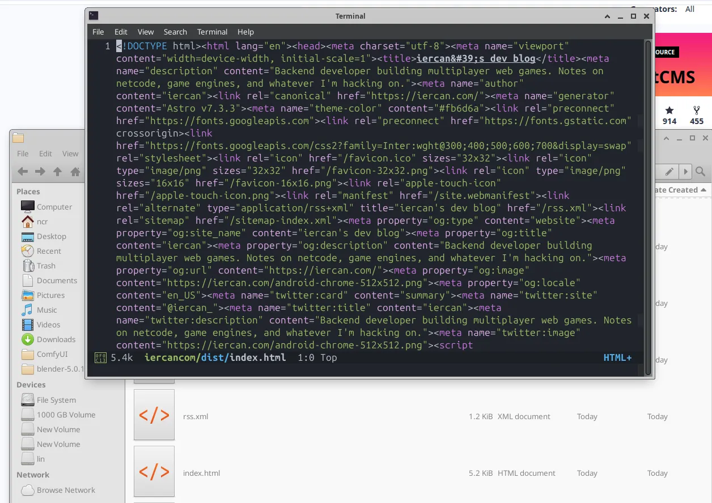
Task: Click the 1:0 cursor position indicator
Action: [x=306, y=357]
